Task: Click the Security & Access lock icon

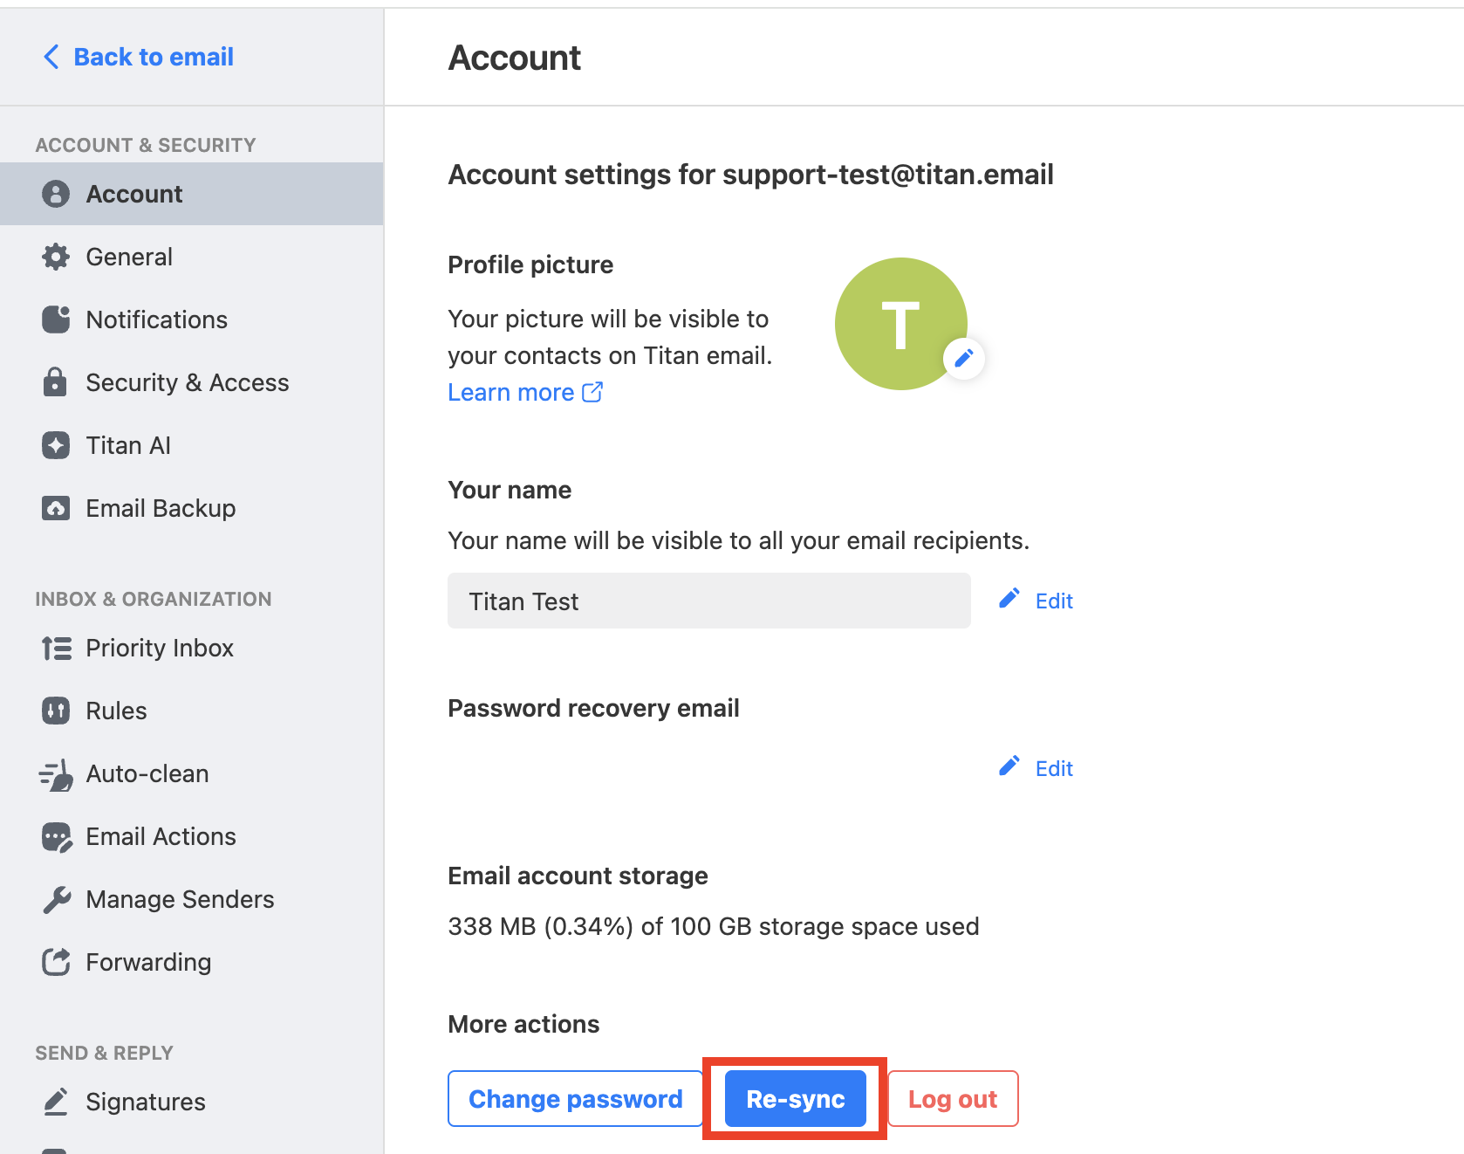Action: coord(55,382)
